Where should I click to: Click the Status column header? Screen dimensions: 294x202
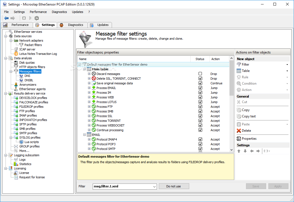click(200, 59)
